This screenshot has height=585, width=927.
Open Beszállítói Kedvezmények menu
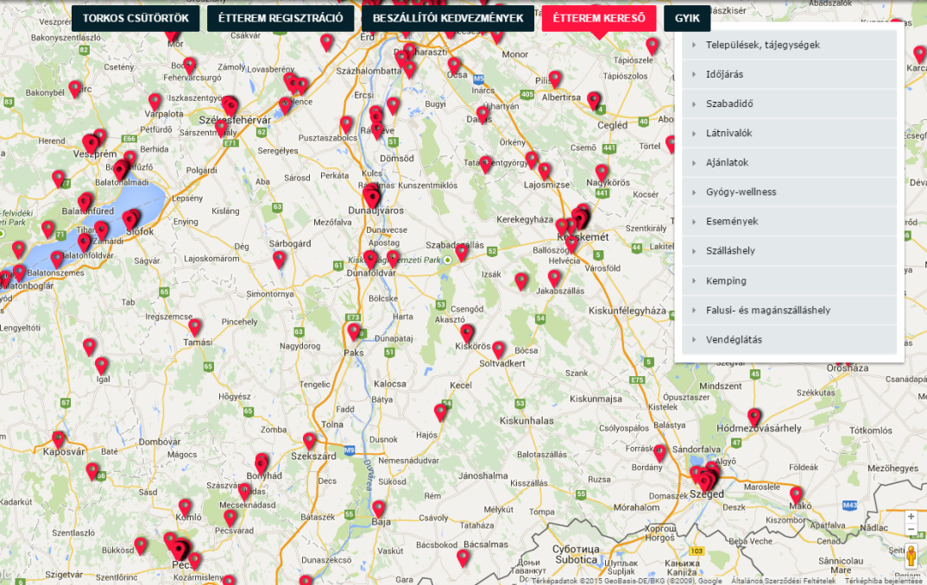pos(448,18)
